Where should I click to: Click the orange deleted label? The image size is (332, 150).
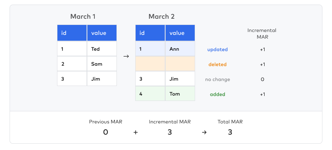tap(218, 64)
